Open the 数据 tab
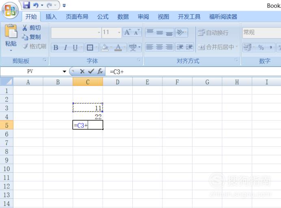This screenshot has width=281, height=208. pos(123,17)
